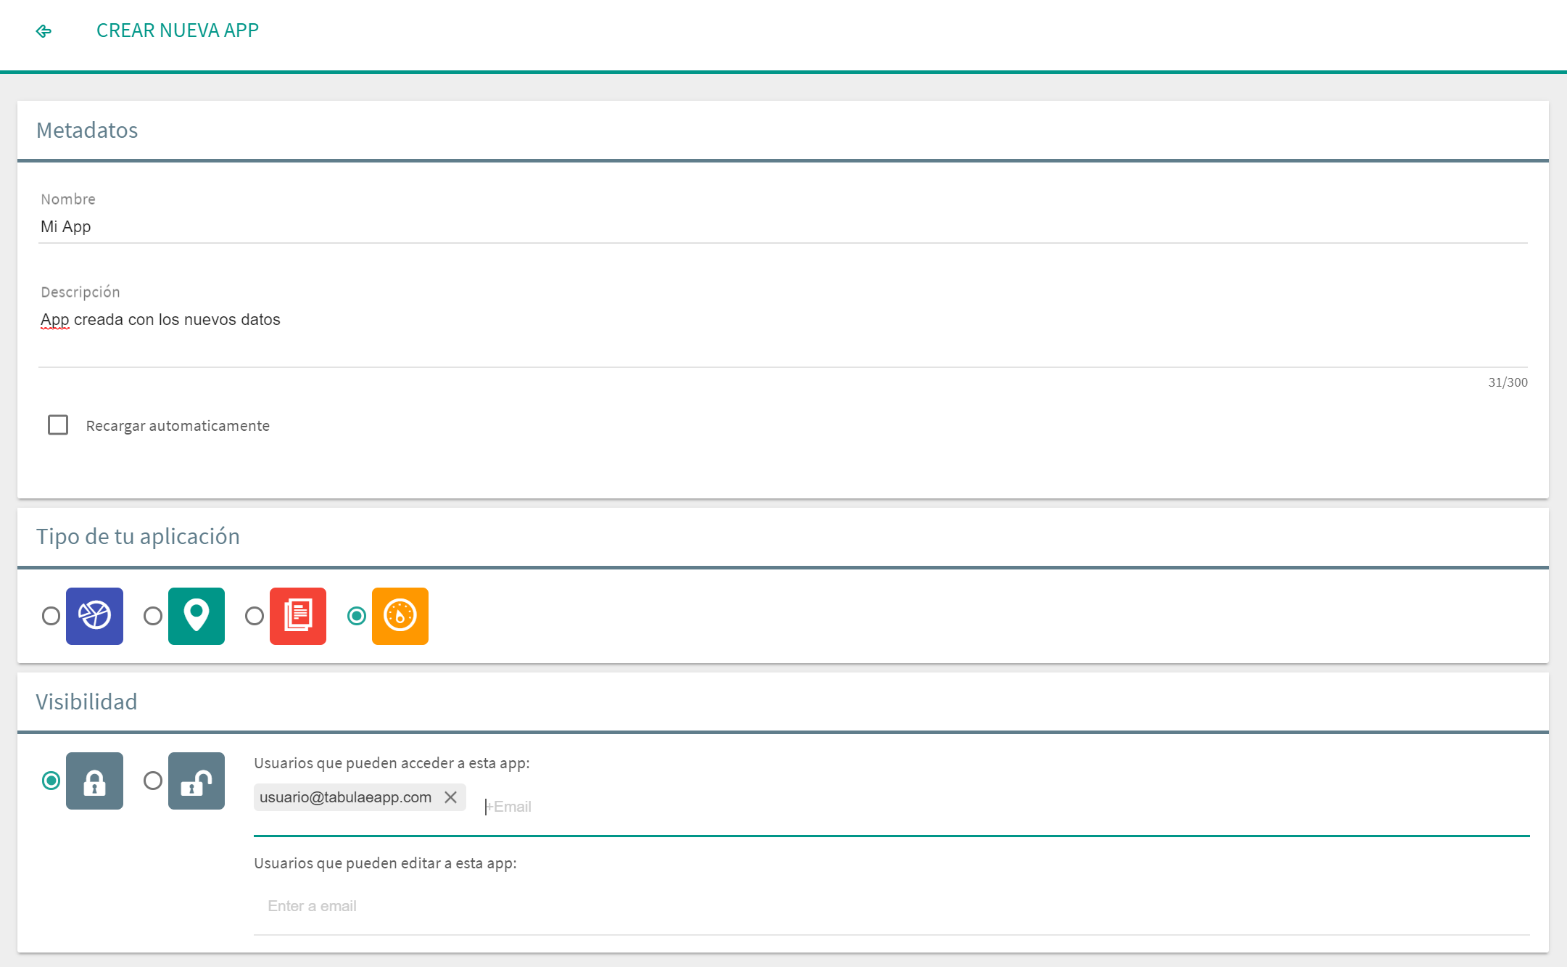
Task: Click the Descripción text area
Action: [x=782, y=334]
